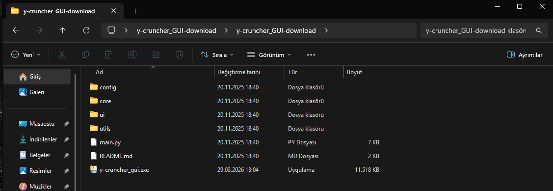Open the Görünüm view dropdown
The width and height of the screenshot is (553, 191).
(x=269, y=55)
